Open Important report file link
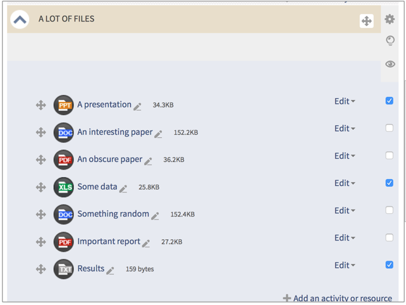The image size is (406, 305). click(109, 241)
